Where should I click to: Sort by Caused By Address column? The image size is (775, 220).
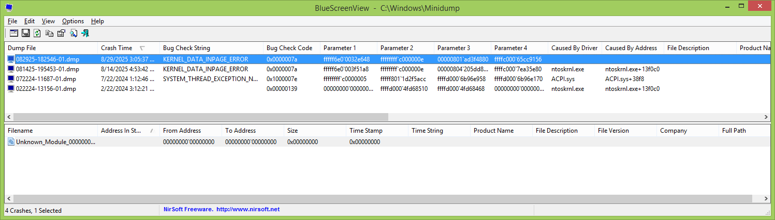click(x=633, y=48)
